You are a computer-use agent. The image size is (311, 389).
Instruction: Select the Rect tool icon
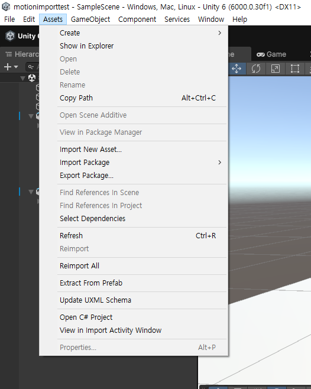[x=294, y=69]
